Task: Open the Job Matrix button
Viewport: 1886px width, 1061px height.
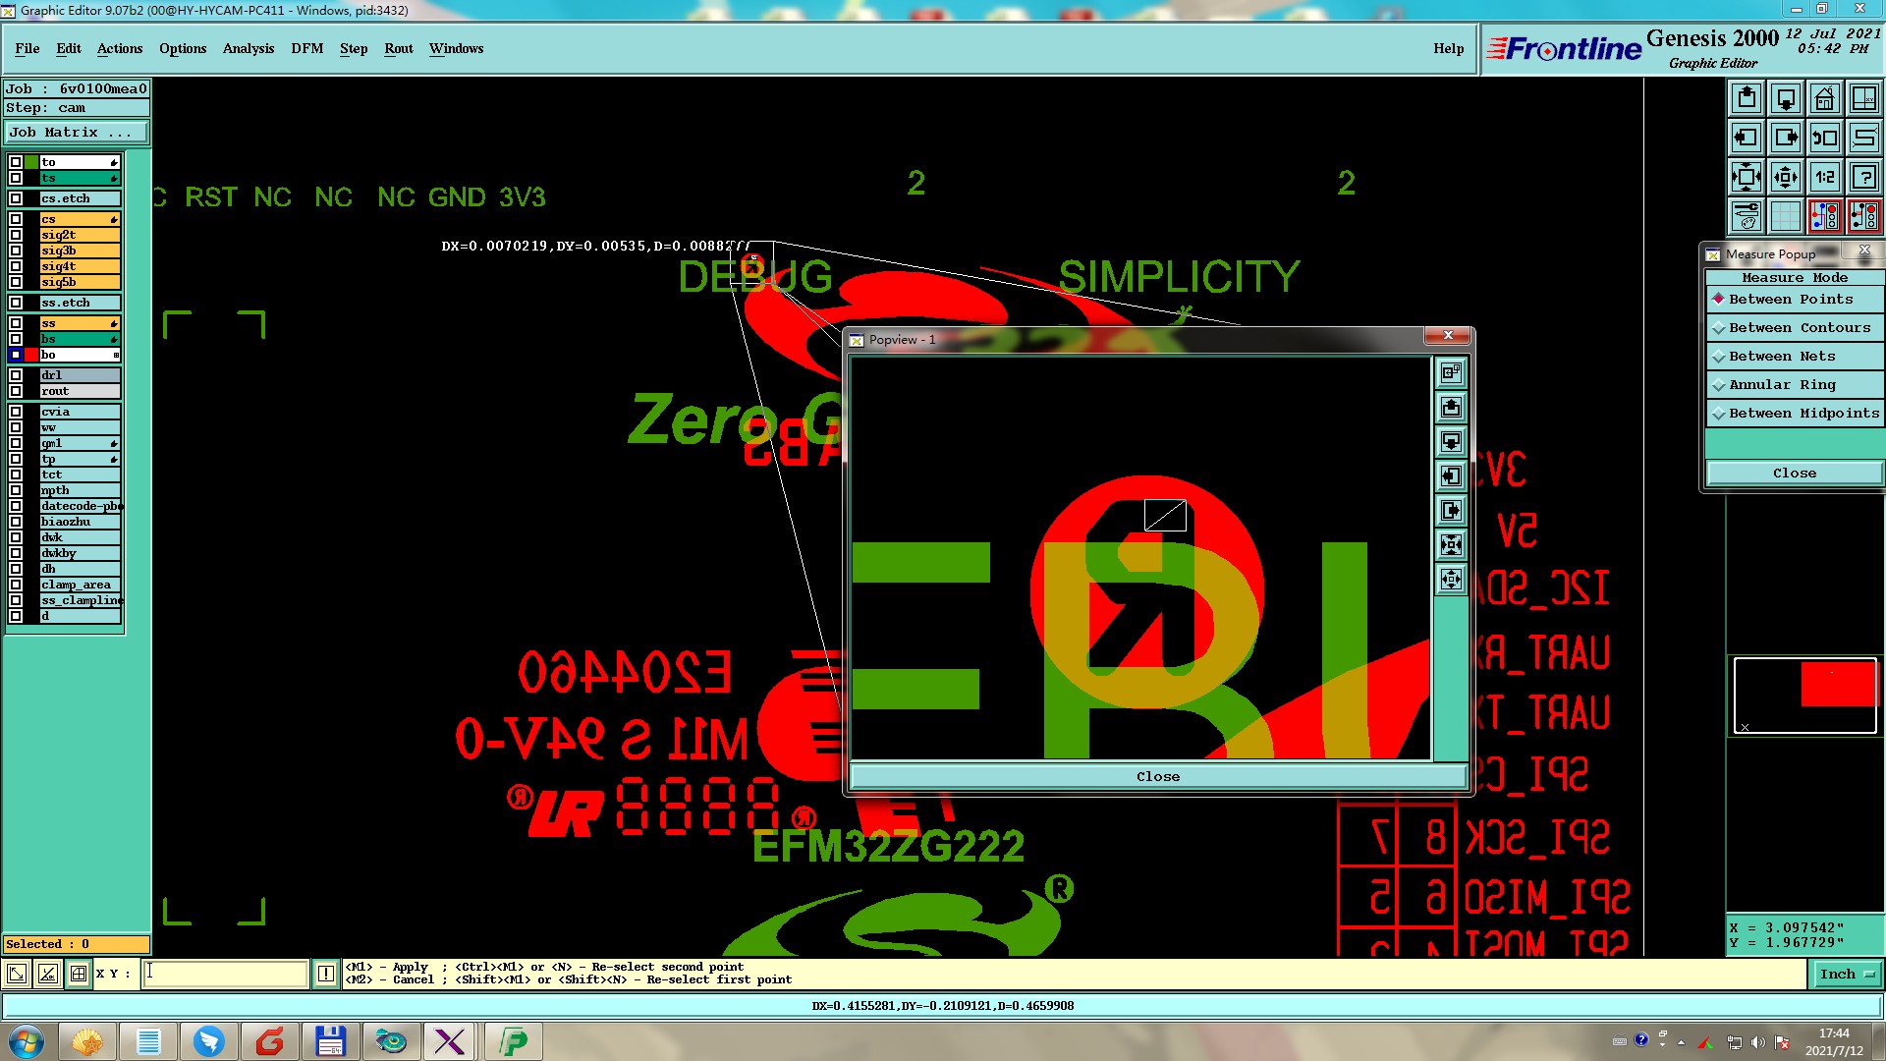Action: (x=76, y=133)
